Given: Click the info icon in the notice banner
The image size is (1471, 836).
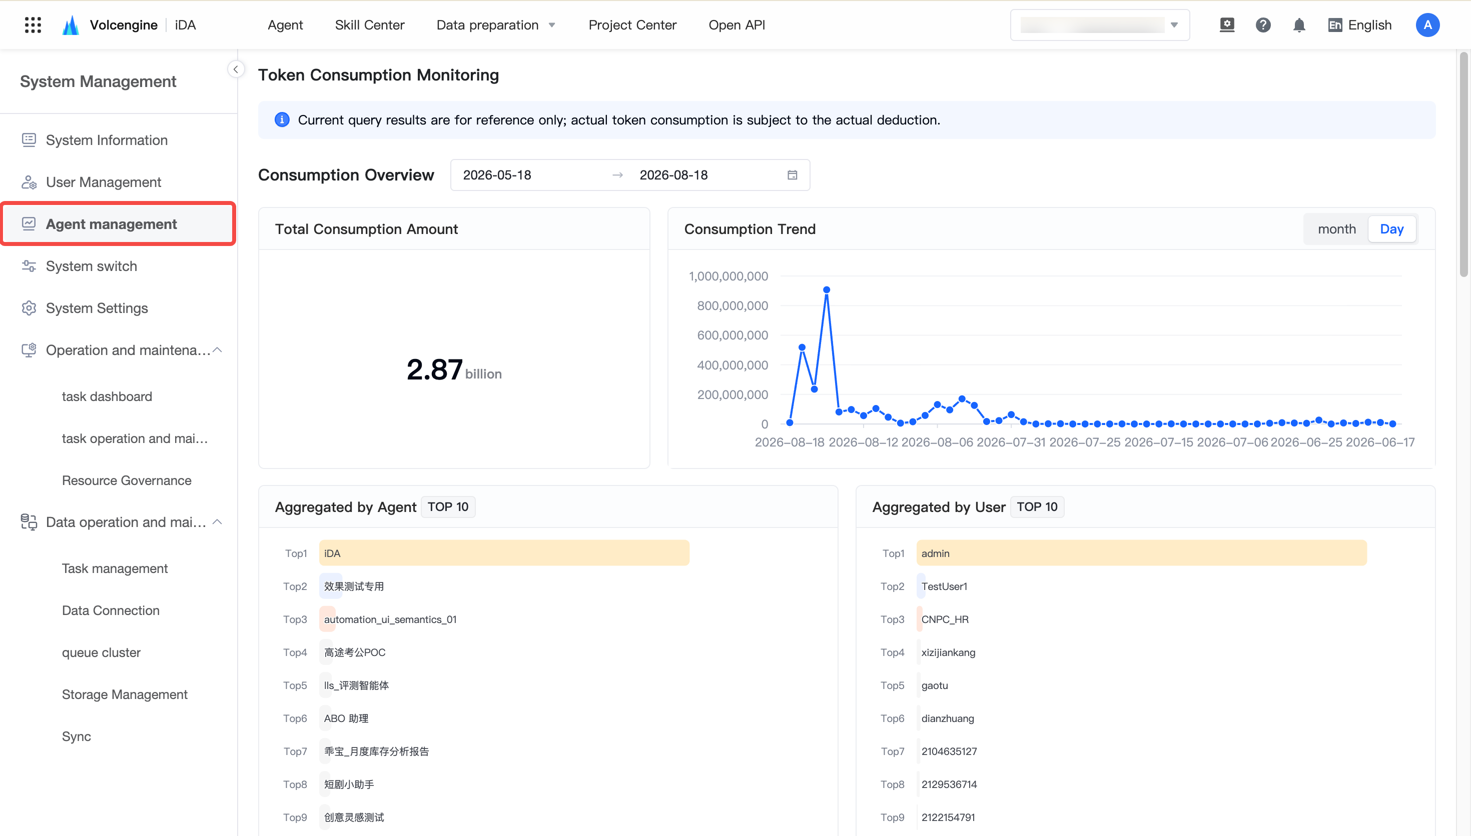Looking at the screenshot, I should coord(282,119).
